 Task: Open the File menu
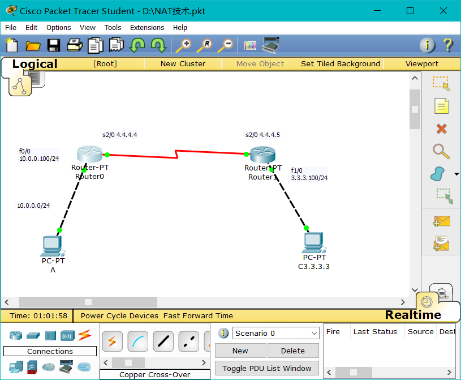(x=11, y=28)
